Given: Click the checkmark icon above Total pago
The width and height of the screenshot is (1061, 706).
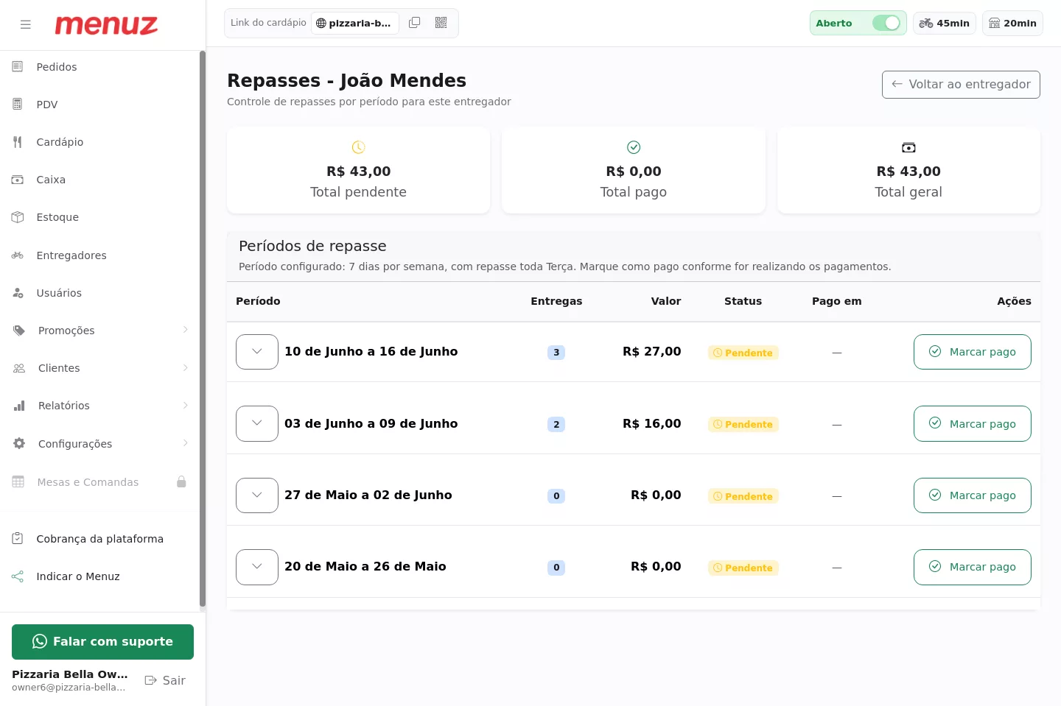Looking at the screenshot, I should [634, 147].
